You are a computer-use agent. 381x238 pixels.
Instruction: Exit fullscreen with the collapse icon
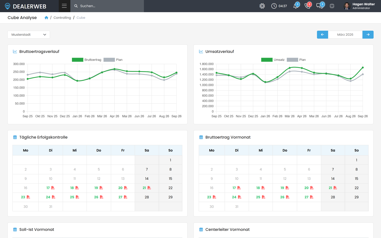point(332,6)
